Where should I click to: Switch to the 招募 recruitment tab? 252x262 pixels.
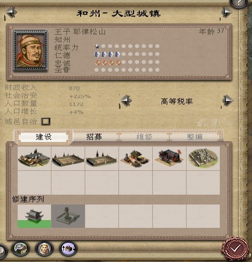(94, 137)
